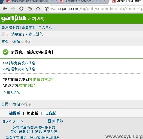Open 消息盒子，点击进入 link
Image resolution: width=143 pixels, height=139 pixels.
click(x=27, y=34)
